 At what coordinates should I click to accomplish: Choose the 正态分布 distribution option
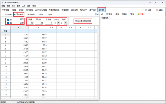click(19, 15)
